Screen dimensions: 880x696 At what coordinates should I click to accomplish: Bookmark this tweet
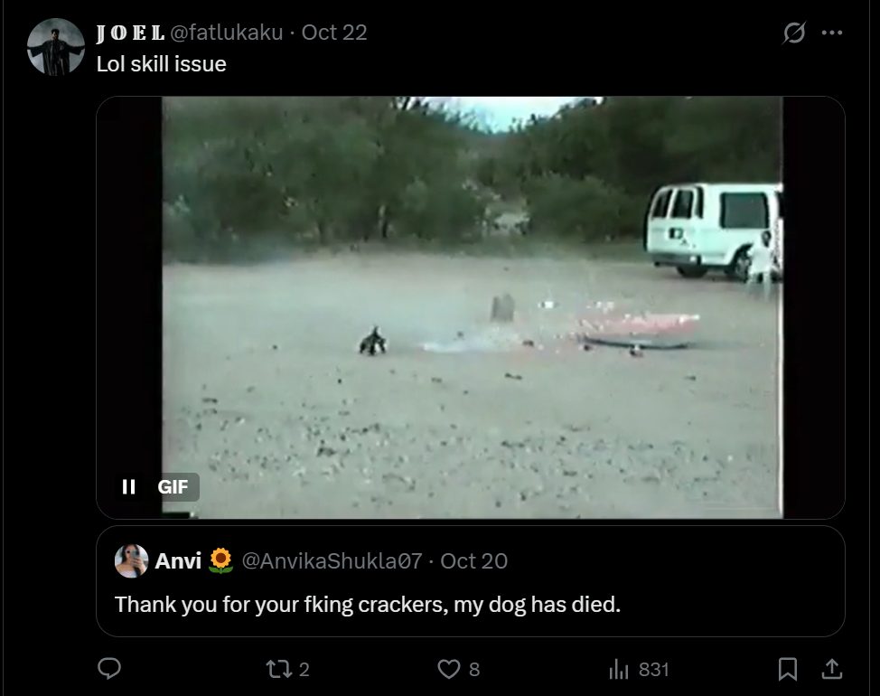[788, 669]
